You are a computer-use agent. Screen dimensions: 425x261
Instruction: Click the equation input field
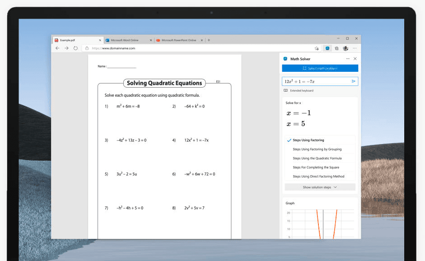316,81
